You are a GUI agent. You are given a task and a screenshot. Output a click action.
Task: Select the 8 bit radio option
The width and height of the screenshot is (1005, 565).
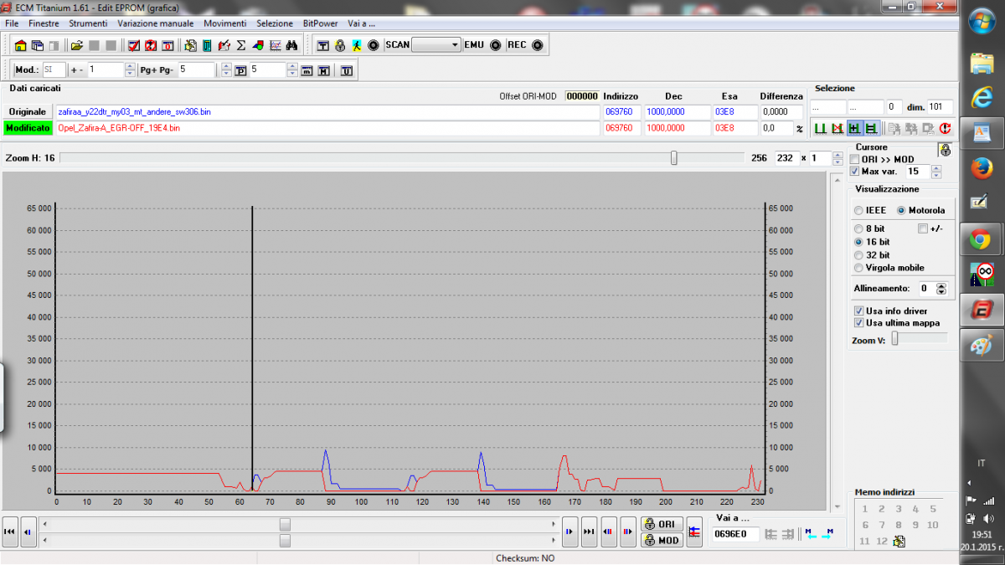tap(858, 229)
